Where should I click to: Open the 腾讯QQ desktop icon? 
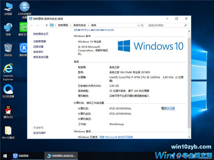8,112
